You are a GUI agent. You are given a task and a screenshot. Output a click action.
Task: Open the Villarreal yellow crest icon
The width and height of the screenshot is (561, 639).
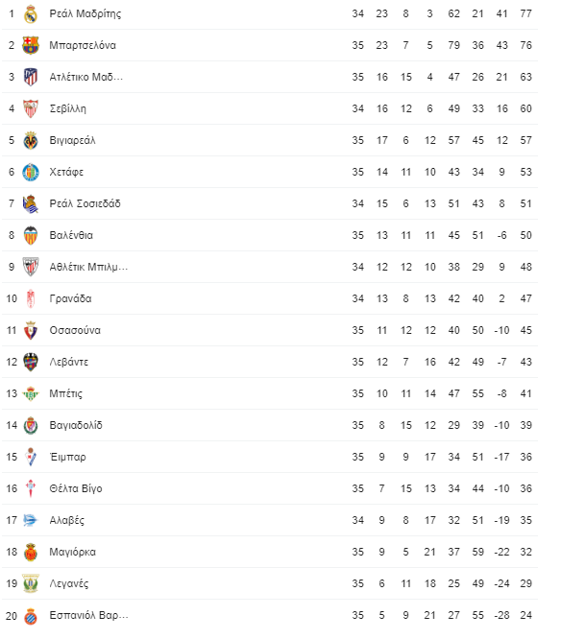coord(31,141)
